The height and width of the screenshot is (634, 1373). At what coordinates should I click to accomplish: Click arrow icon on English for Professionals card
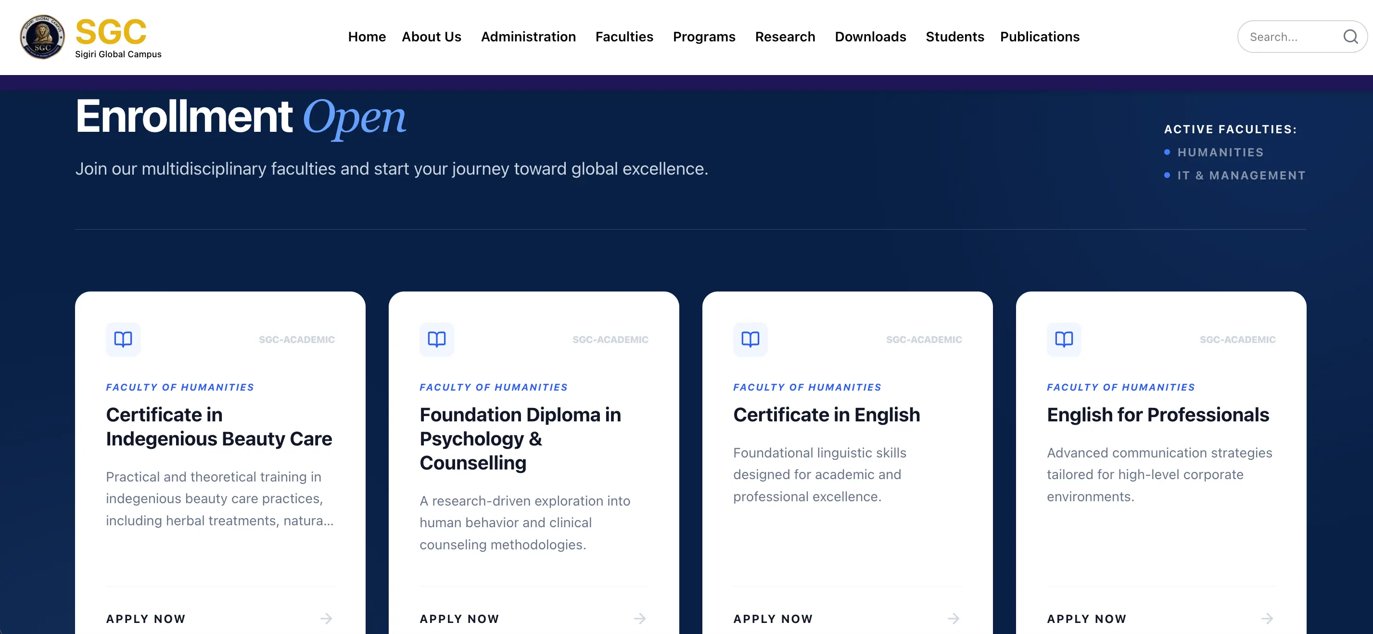1268,619
